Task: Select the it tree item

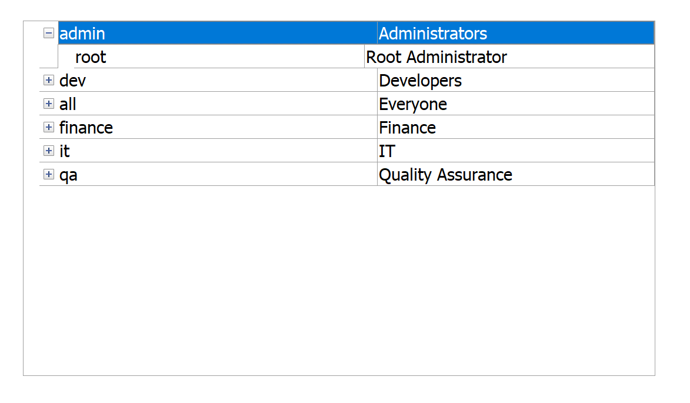Action: 65,151
